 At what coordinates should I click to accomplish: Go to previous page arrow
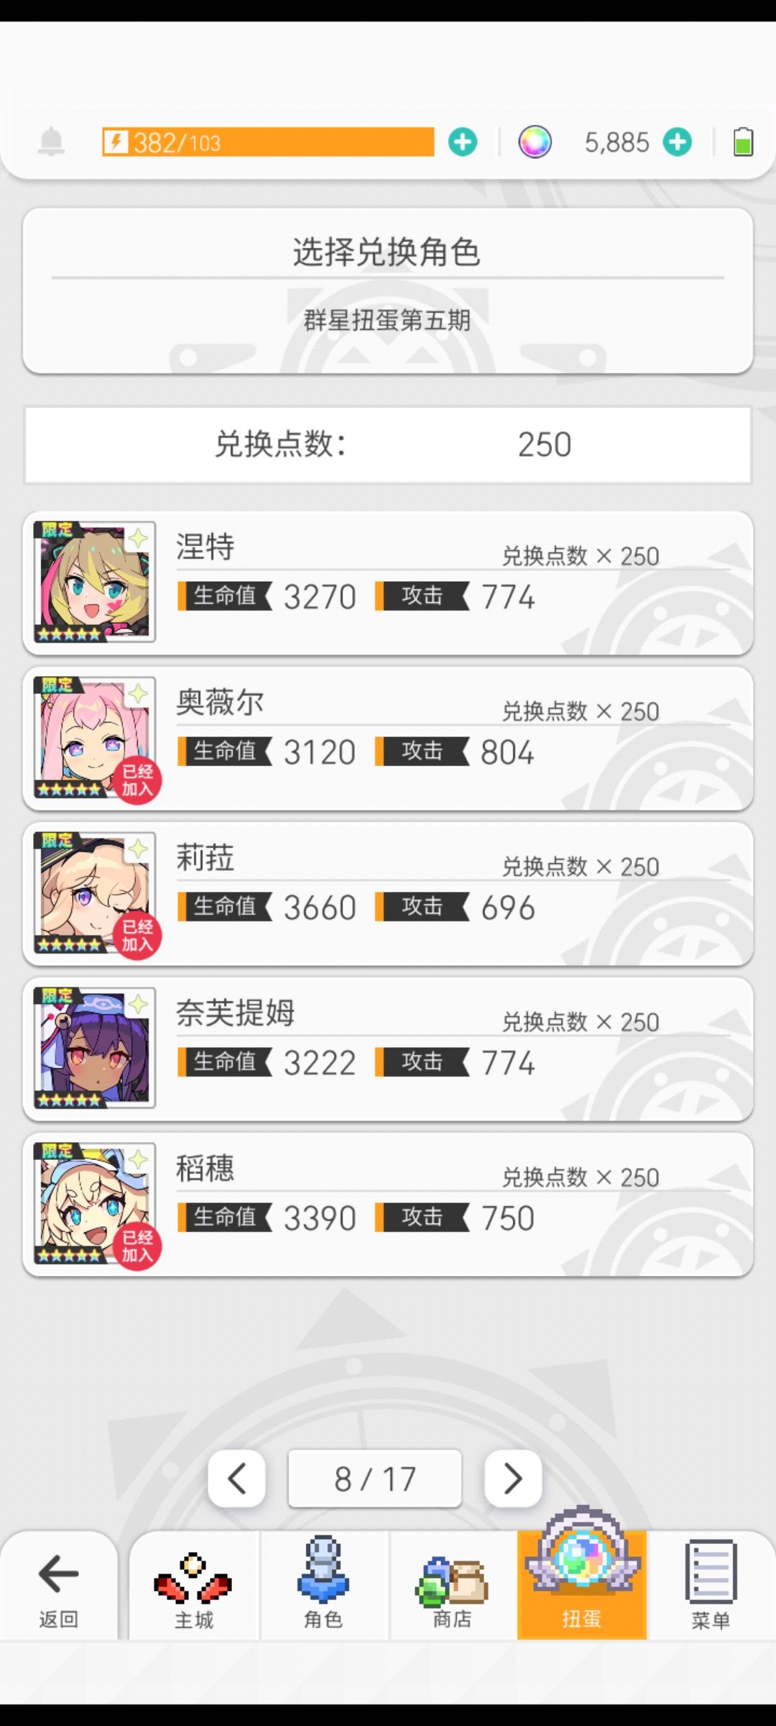point(236,1479)
